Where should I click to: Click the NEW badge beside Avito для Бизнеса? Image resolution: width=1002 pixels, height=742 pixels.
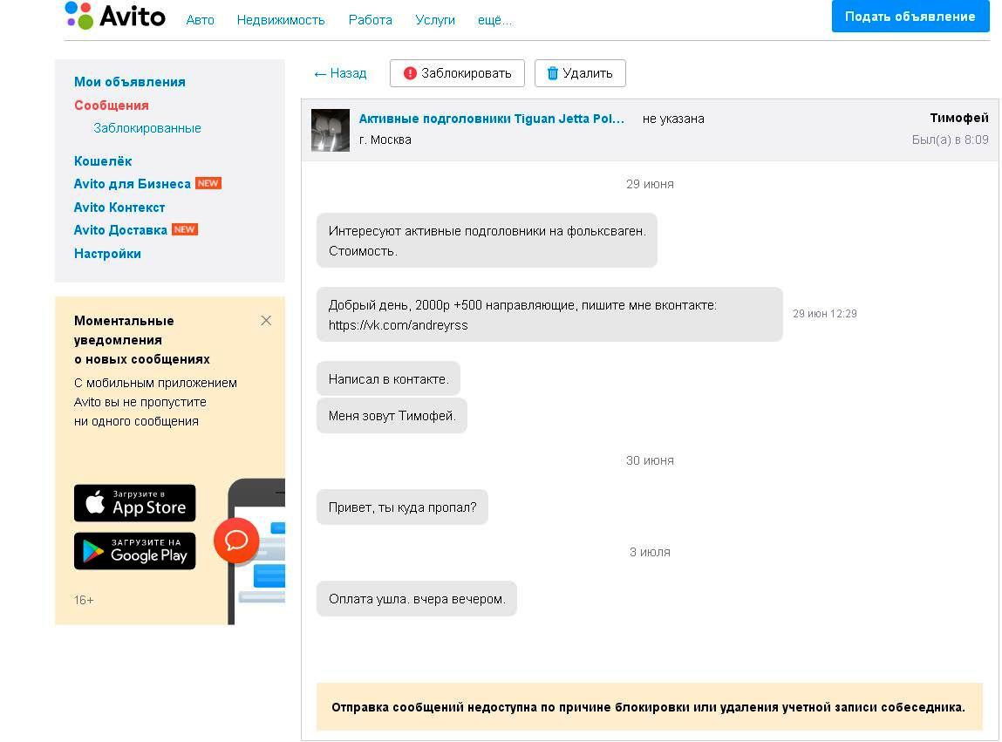[208, 183]
